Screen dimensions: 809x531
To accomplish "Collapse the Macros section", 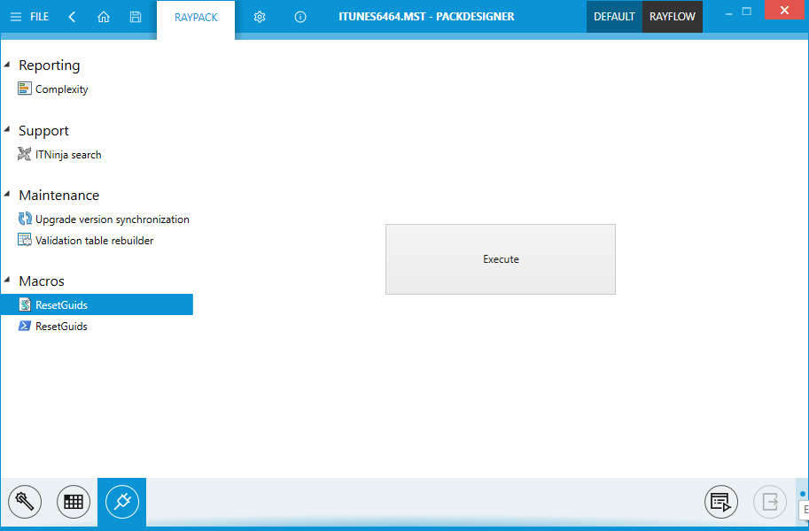I will pyautogui.click(x=8, y=281).
